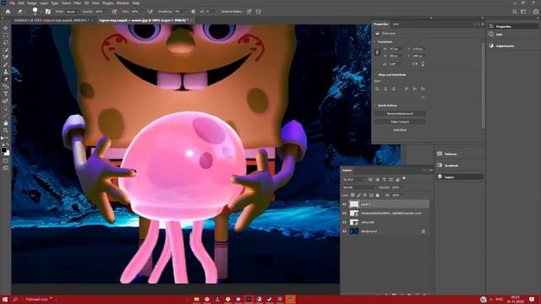Hide the second layer from the top
541x304 pixels.
[x=344, y=213]
